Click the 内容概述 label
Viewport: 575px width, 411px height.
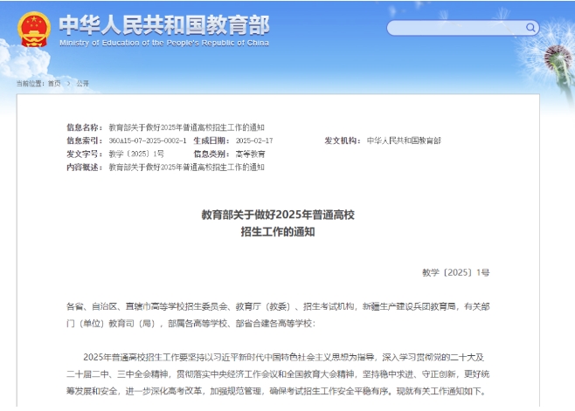[85, 168]
